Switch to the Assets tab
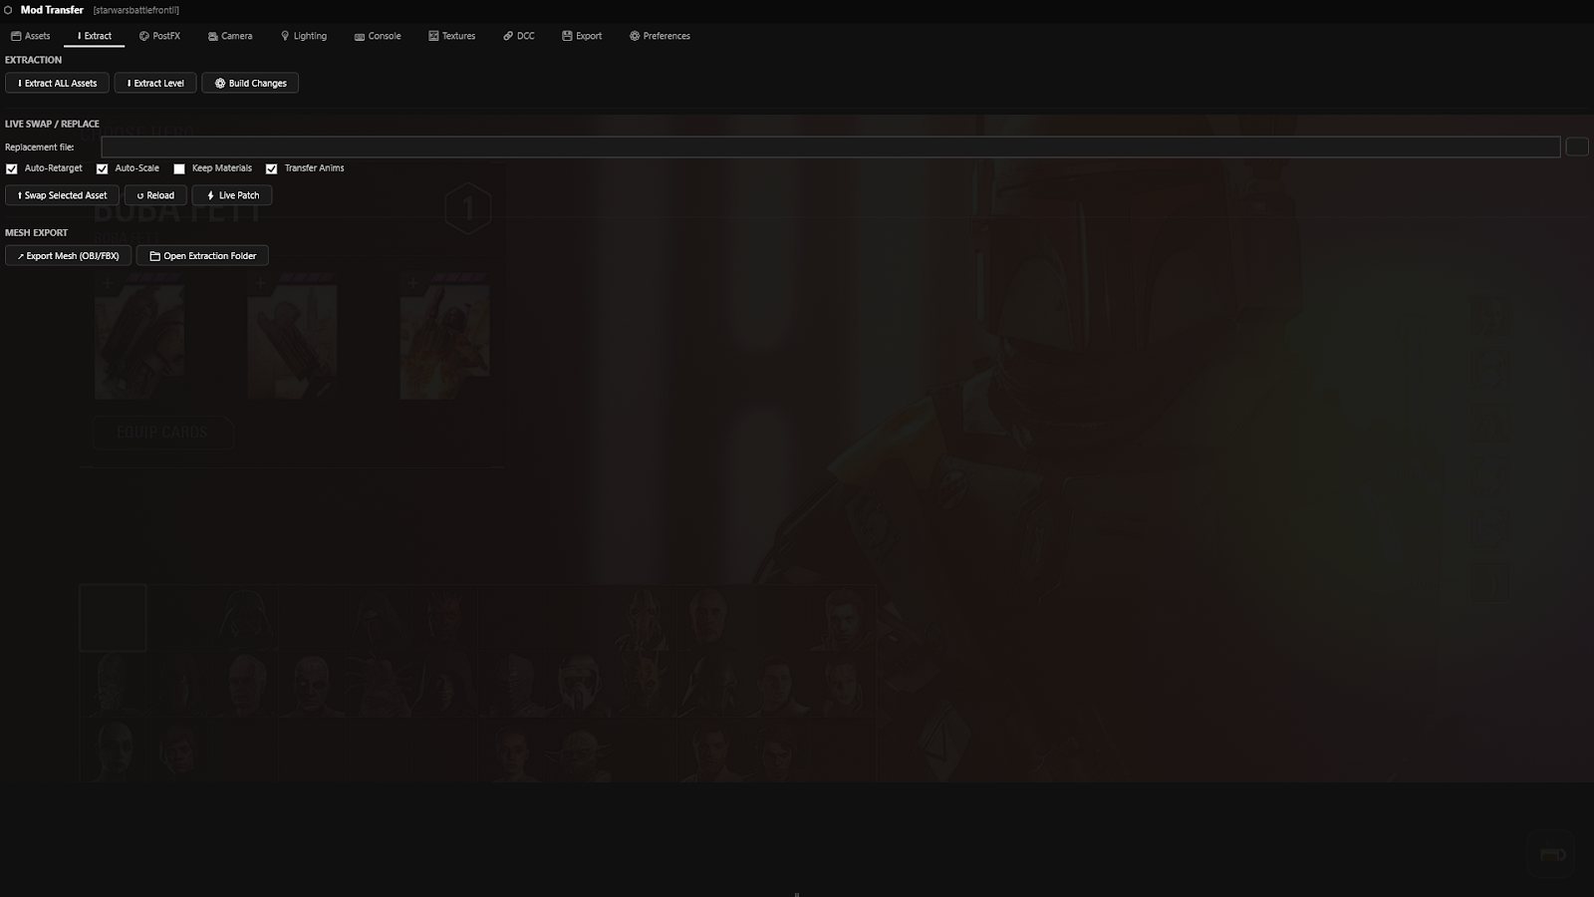This screenshot has width=1594, height=897. pyautogui.click(x=31, y=36)
